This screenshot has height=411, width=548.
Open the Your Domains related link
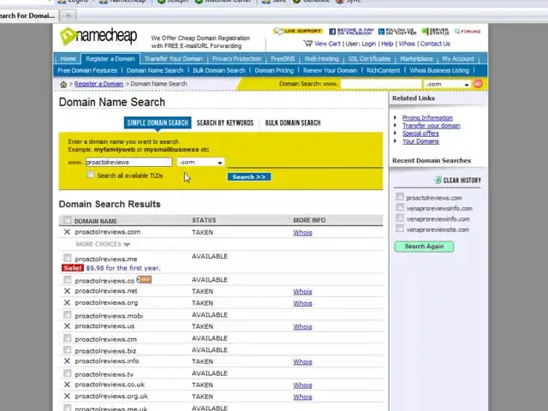pos(420,141)
